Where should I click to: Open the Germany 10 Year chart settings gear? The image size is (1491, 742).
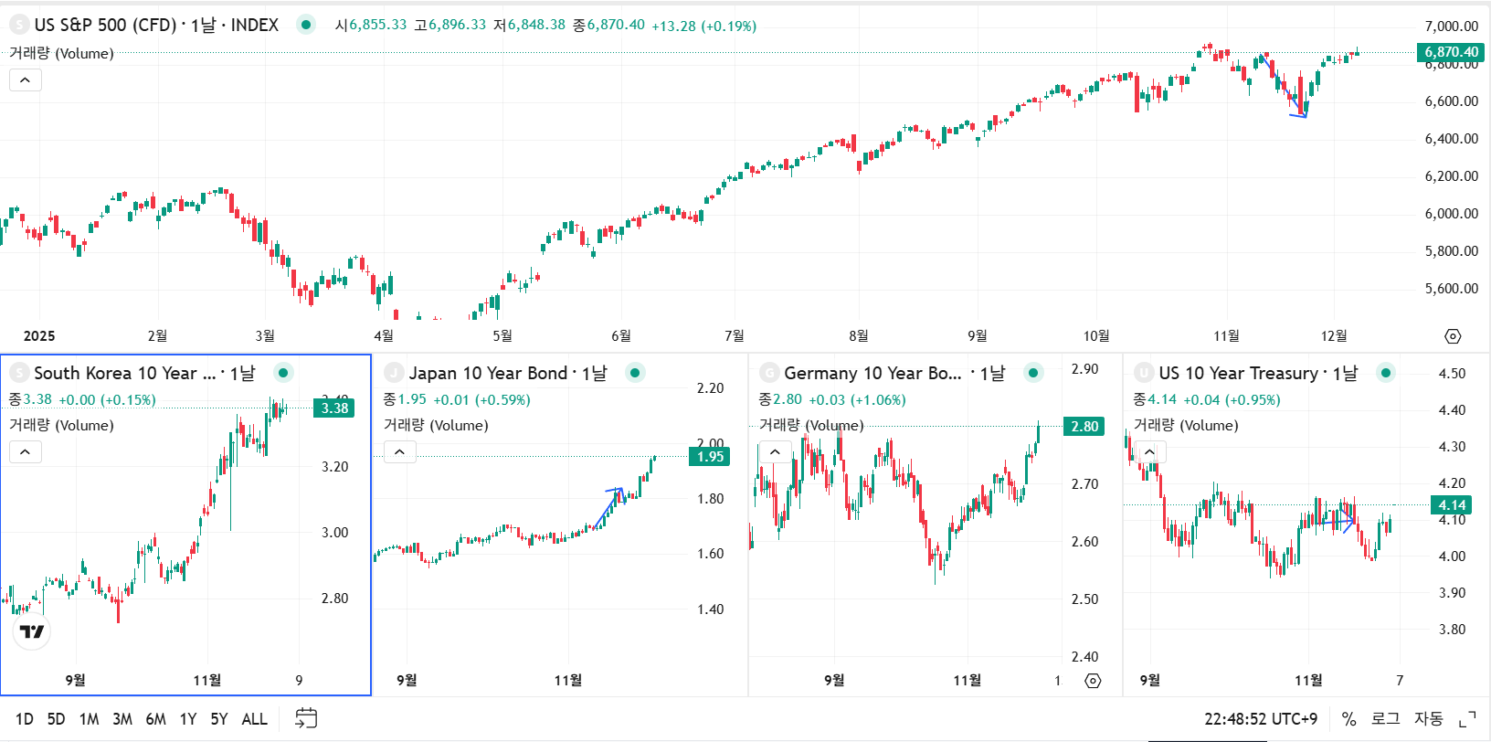pyautogui.click(x=1093, y=680)
